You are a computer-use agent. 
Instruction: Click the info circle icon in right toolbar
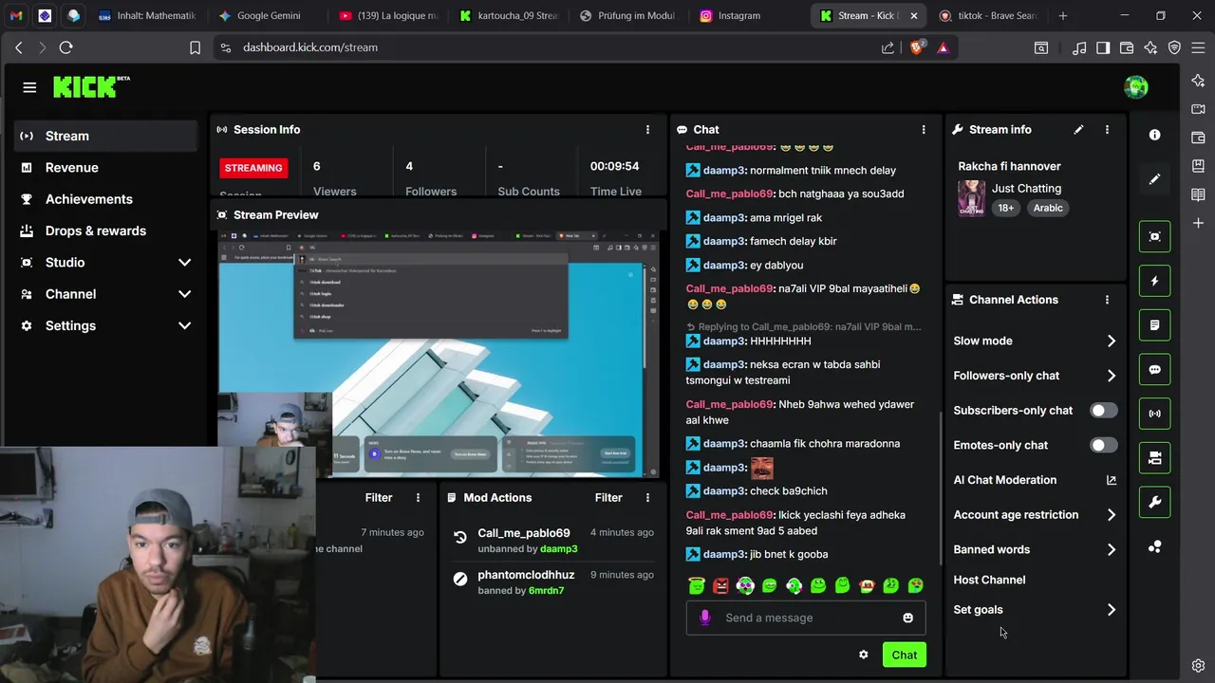(1154, 135)
